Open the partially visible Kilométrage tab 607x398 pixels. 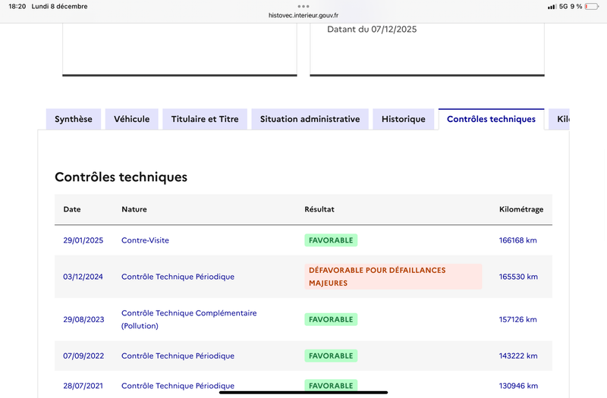(x=561, y=119)
